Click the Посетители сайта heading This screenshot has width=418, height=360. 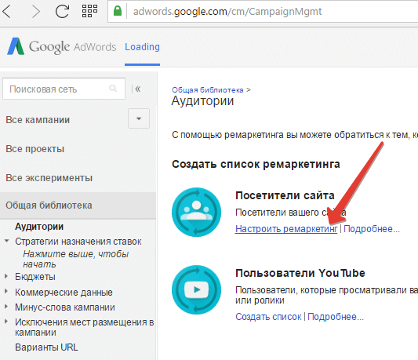click(285, 195)
